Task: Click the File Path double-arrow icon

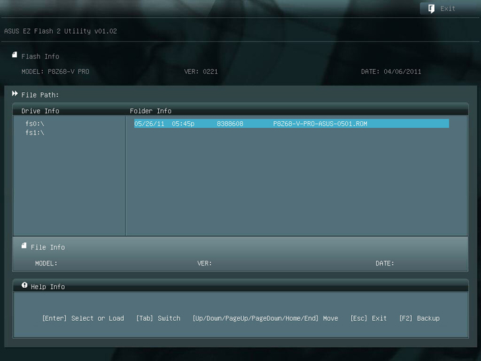Action: 14,94
